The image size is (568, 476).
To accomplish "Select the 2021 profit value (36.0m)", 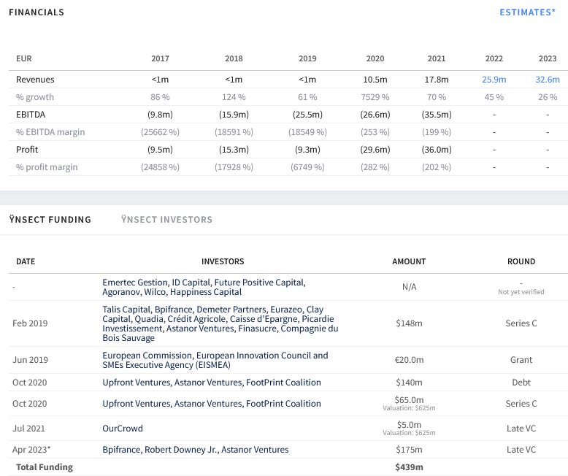I will (x=436, y=150).
